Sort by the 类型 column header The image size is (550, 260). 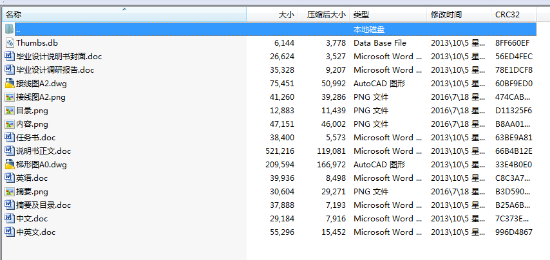point(388,14)
